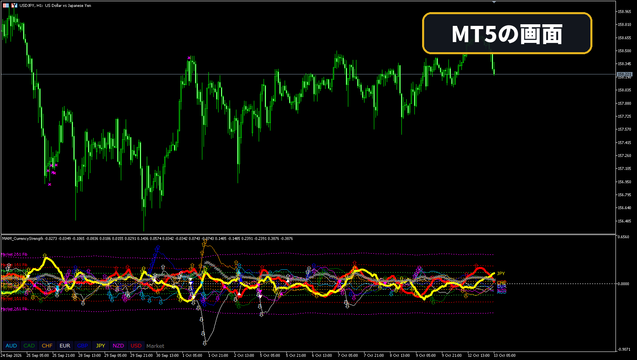Viewport: 637px width, 360px height.
Task: Click the 157.260 price axis label
Action: click(624, 156)
